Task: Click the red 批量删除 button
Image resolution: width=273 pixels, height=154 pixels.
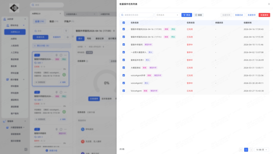Action: (264, 15)
